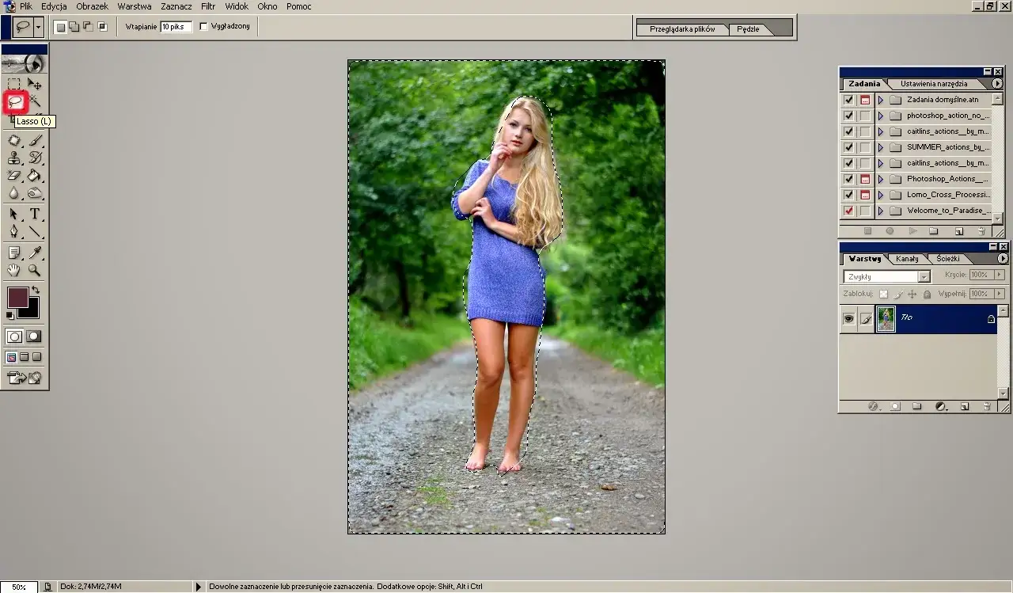Click foreground color swatch
Viewport: 1013px width, 593px height.
point(18,298)
